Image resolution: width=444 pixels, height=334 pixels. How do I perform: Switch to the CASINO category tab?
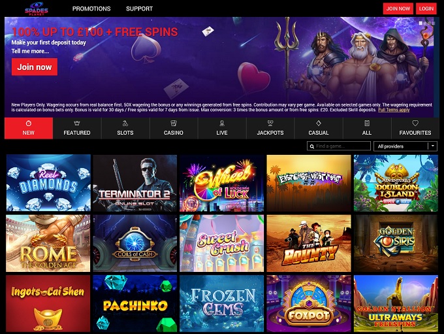tap(174, 128)
